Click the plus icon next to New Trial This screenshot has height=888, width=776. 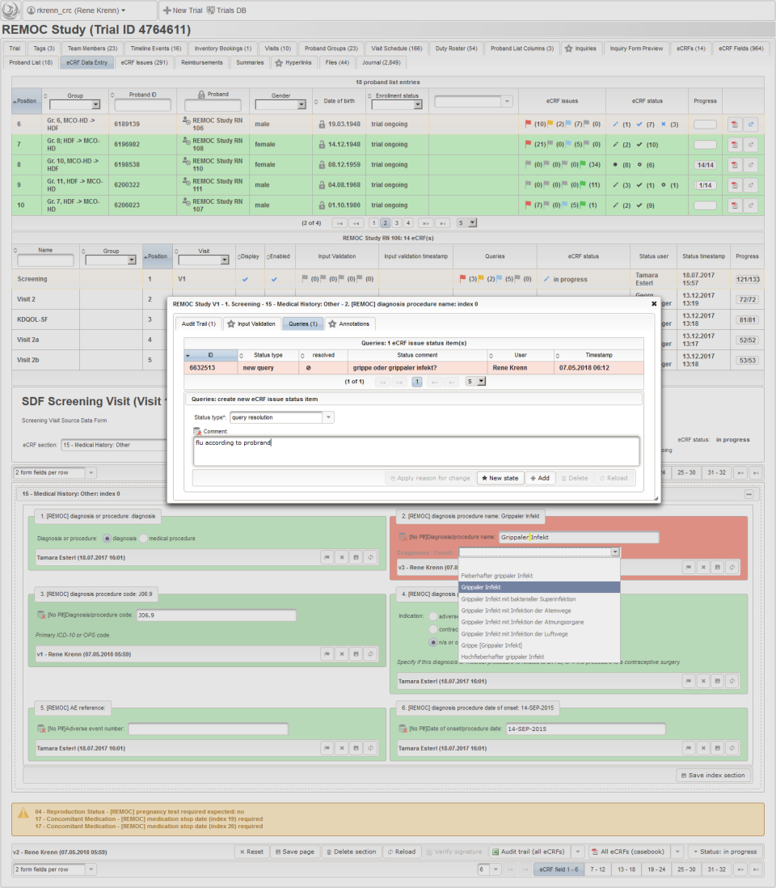click(x=167, y=11)
